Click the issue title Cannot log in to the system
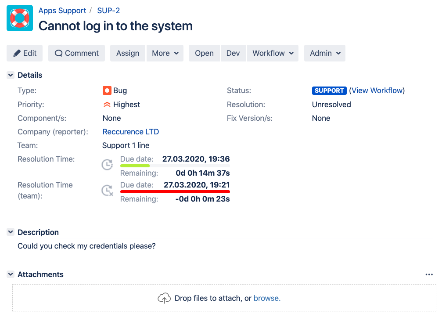442x314 pixels. 115,26
